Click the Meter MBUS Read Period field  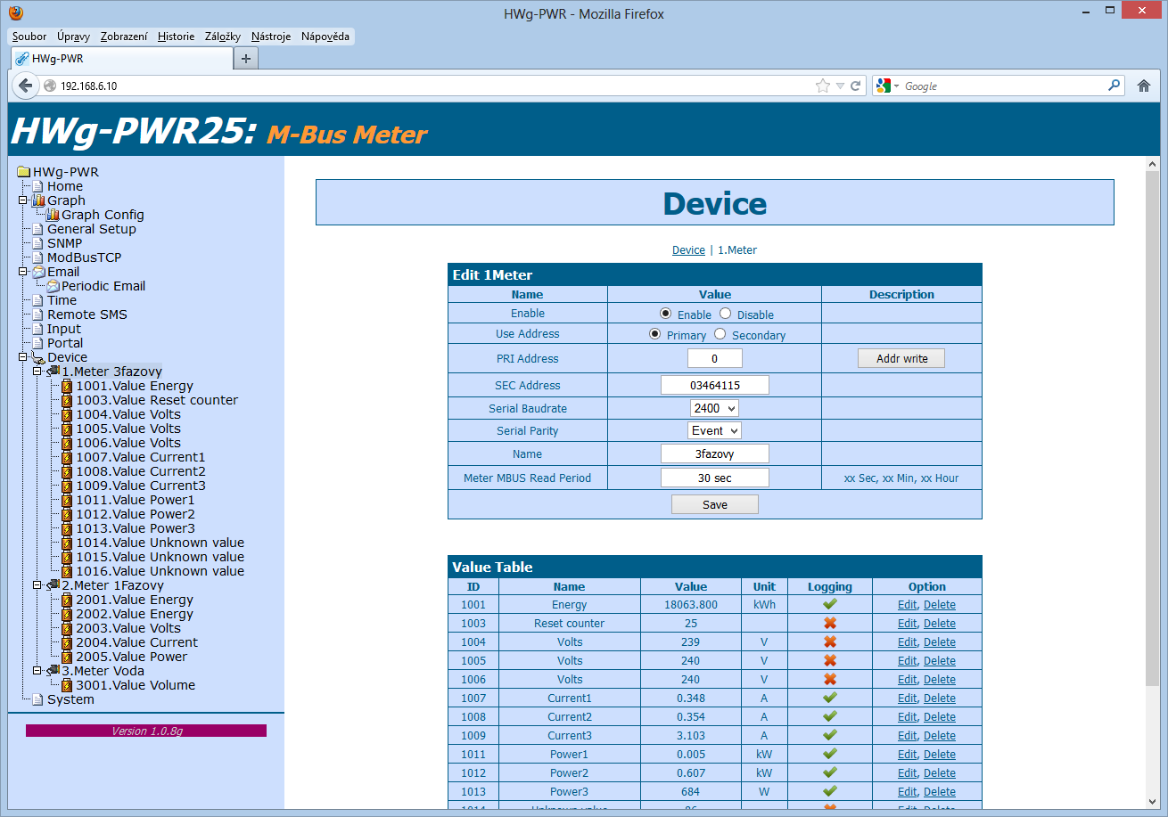point(715,478)
